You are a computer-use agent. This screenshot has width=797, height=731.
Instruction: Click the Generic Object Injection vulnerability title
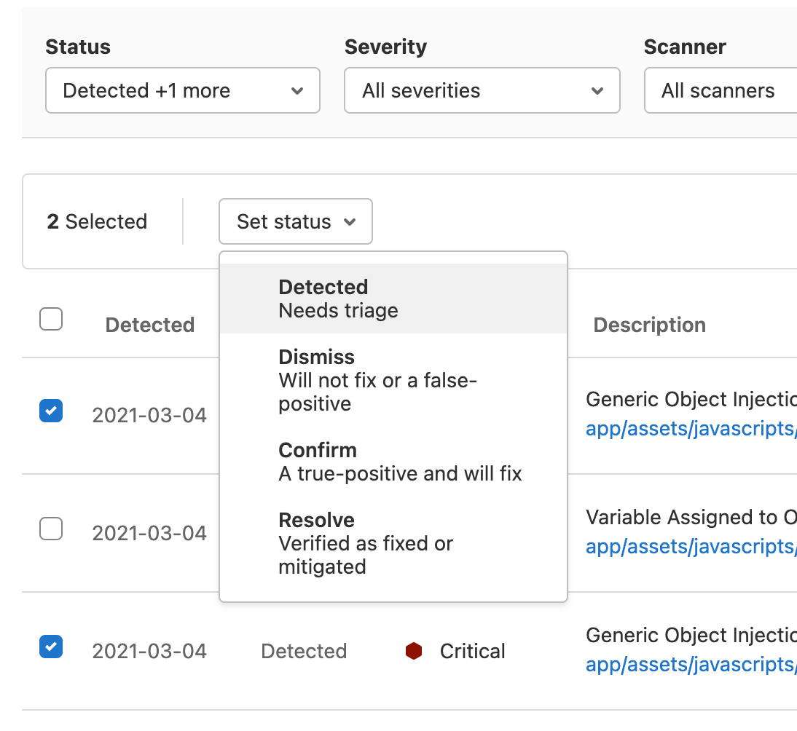(x=691, y=399)
